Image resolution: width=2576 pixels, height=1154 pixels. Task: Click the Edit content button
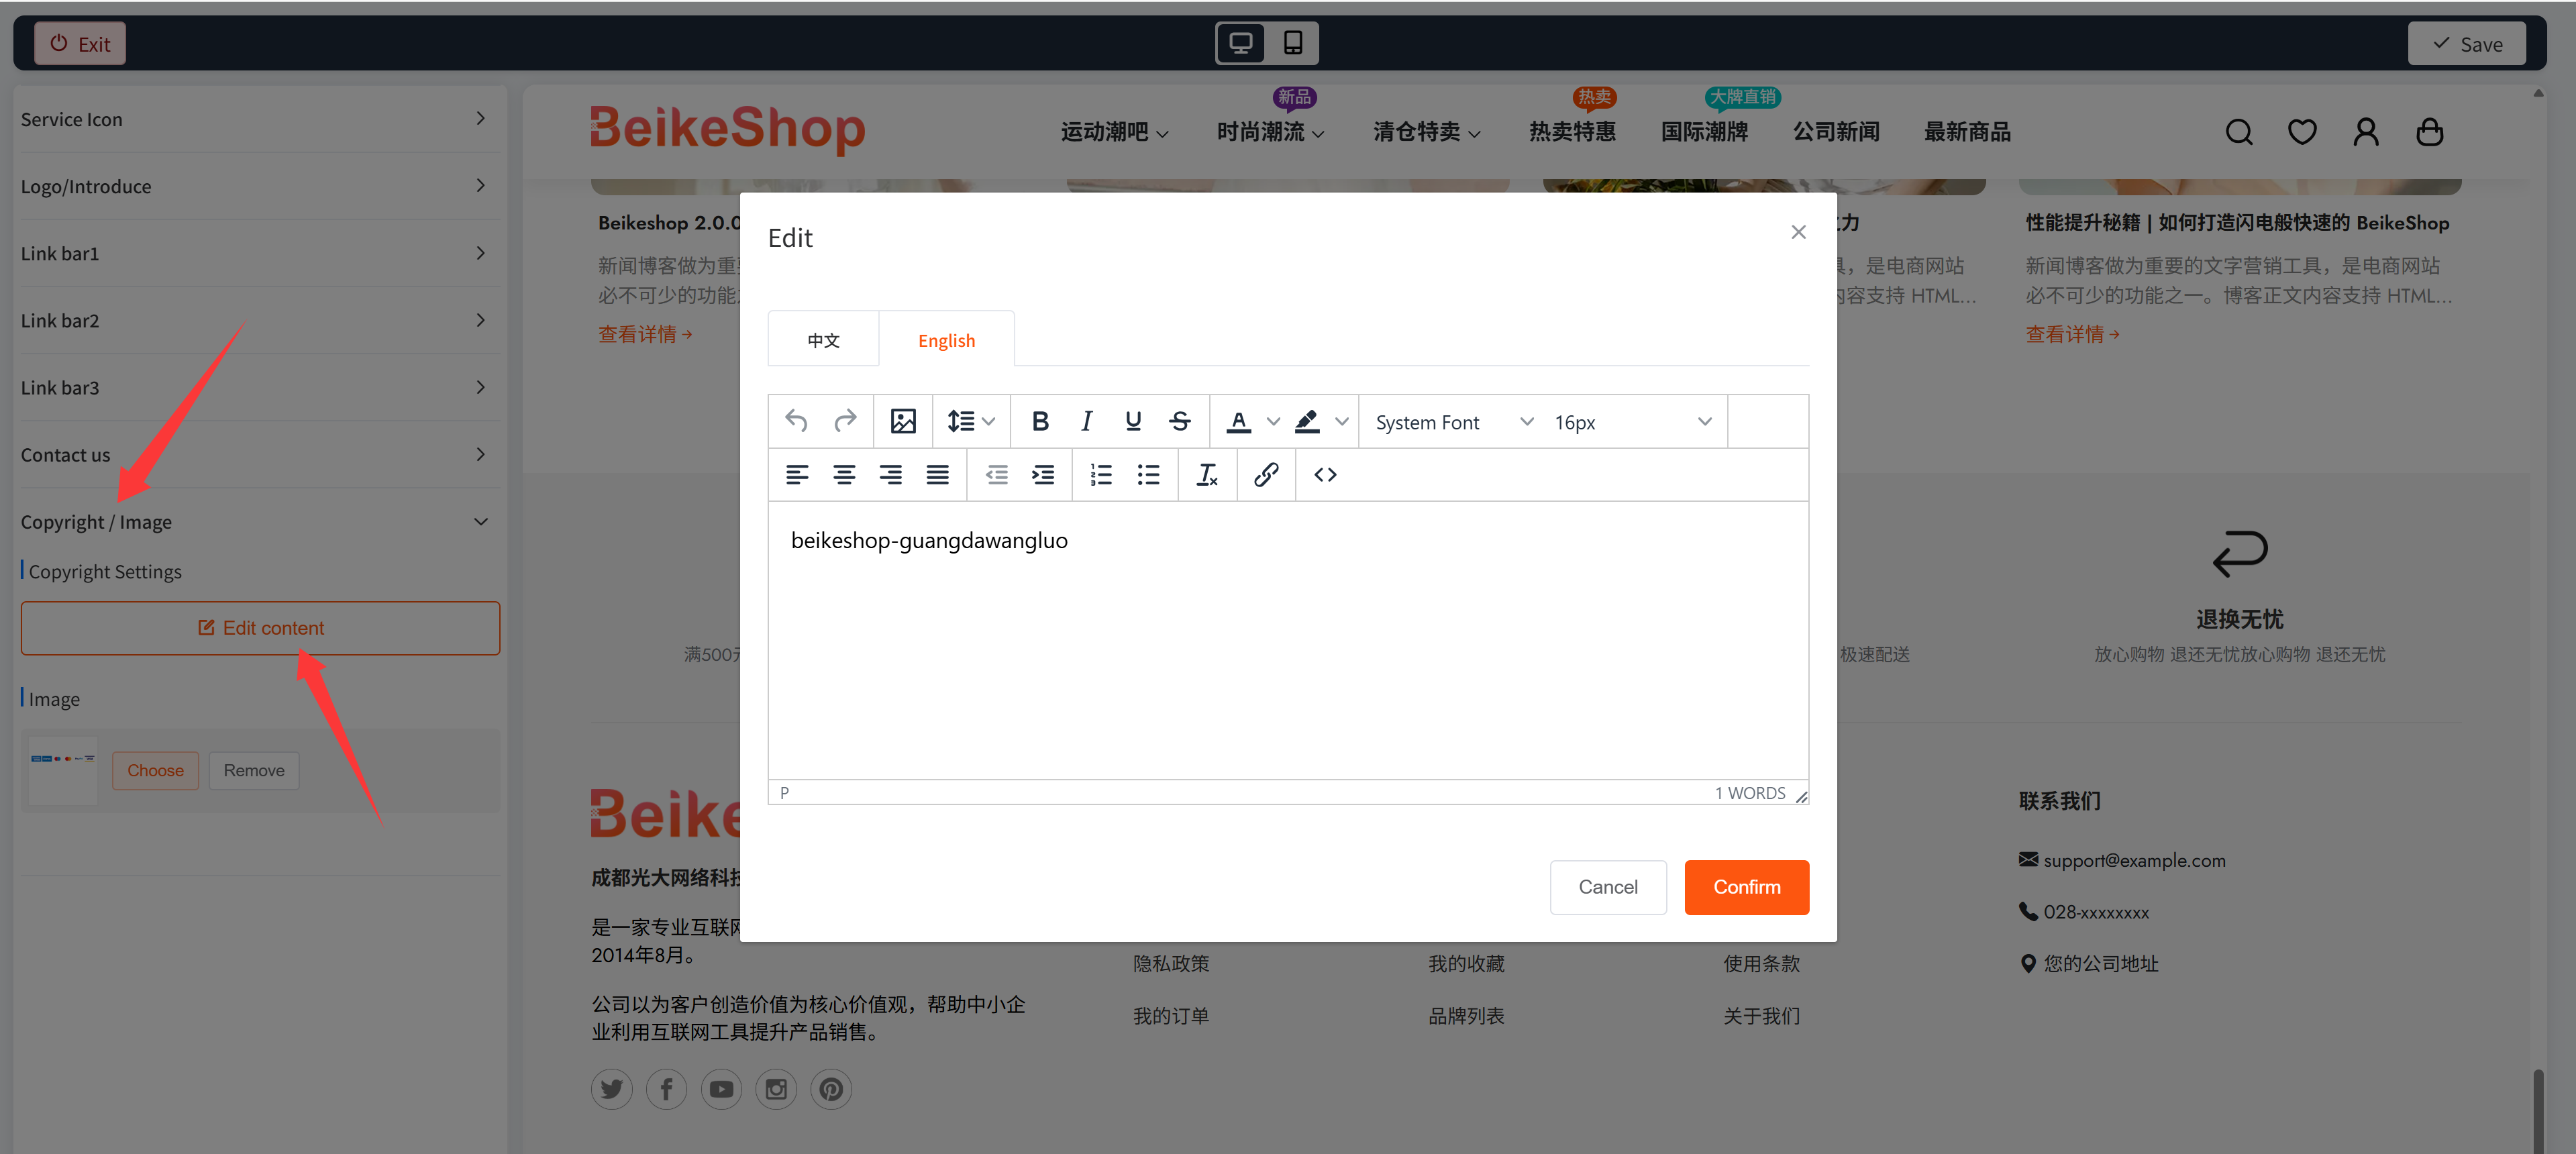coord(260,627)
